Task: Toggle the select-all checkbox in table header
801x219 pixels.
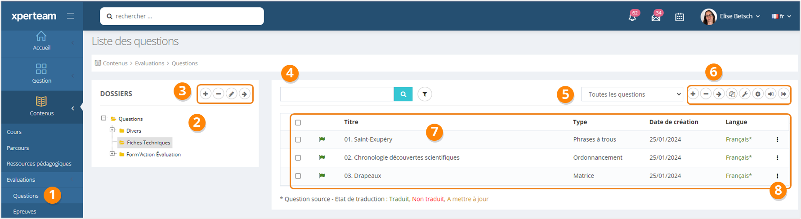Action: (298, 122)
